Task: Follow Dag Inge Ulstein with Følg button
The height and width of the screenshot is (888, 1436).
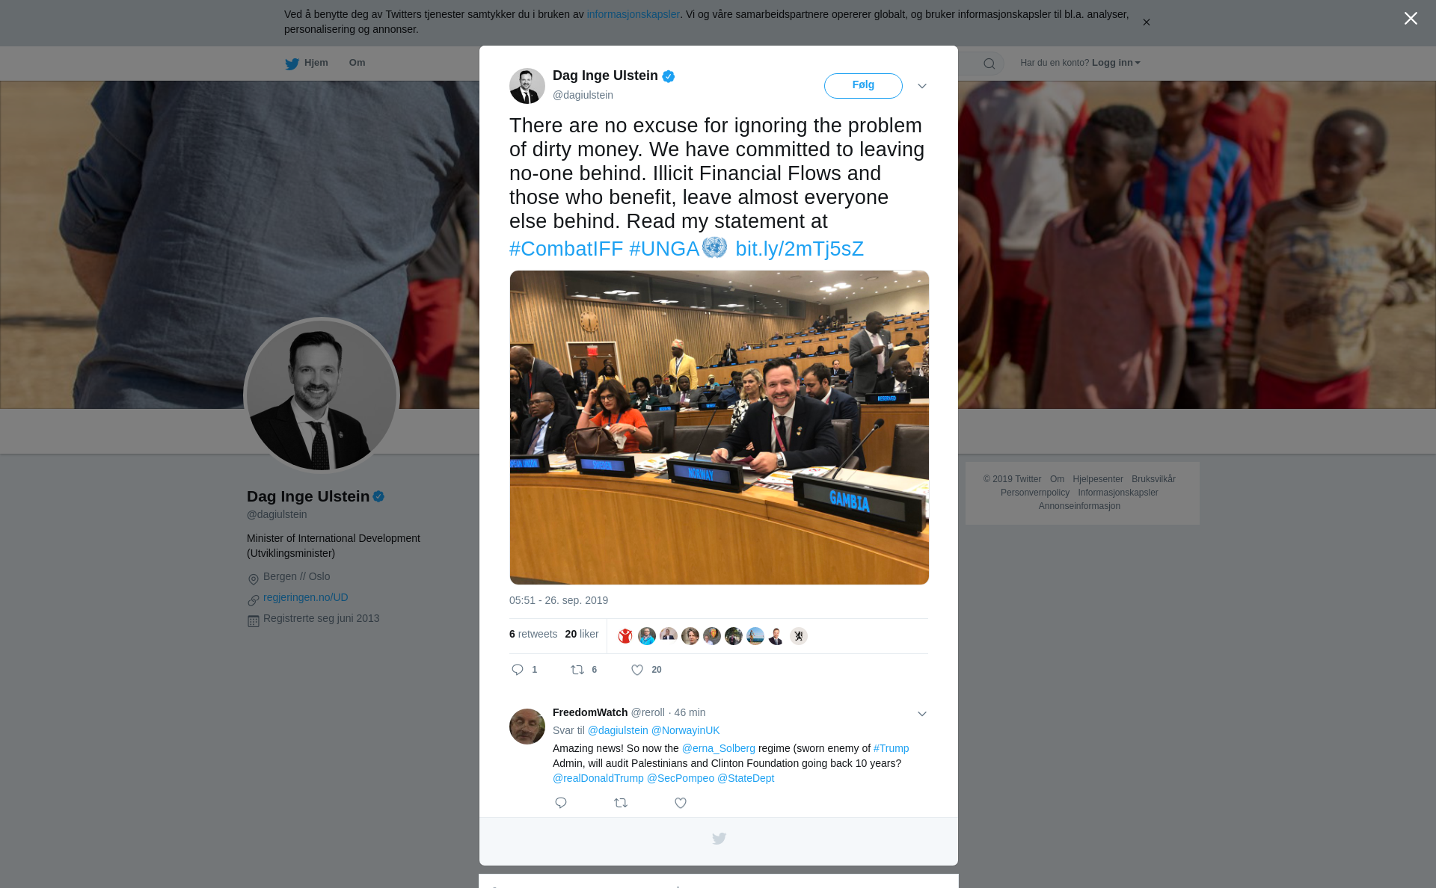Action: (863, 85)
